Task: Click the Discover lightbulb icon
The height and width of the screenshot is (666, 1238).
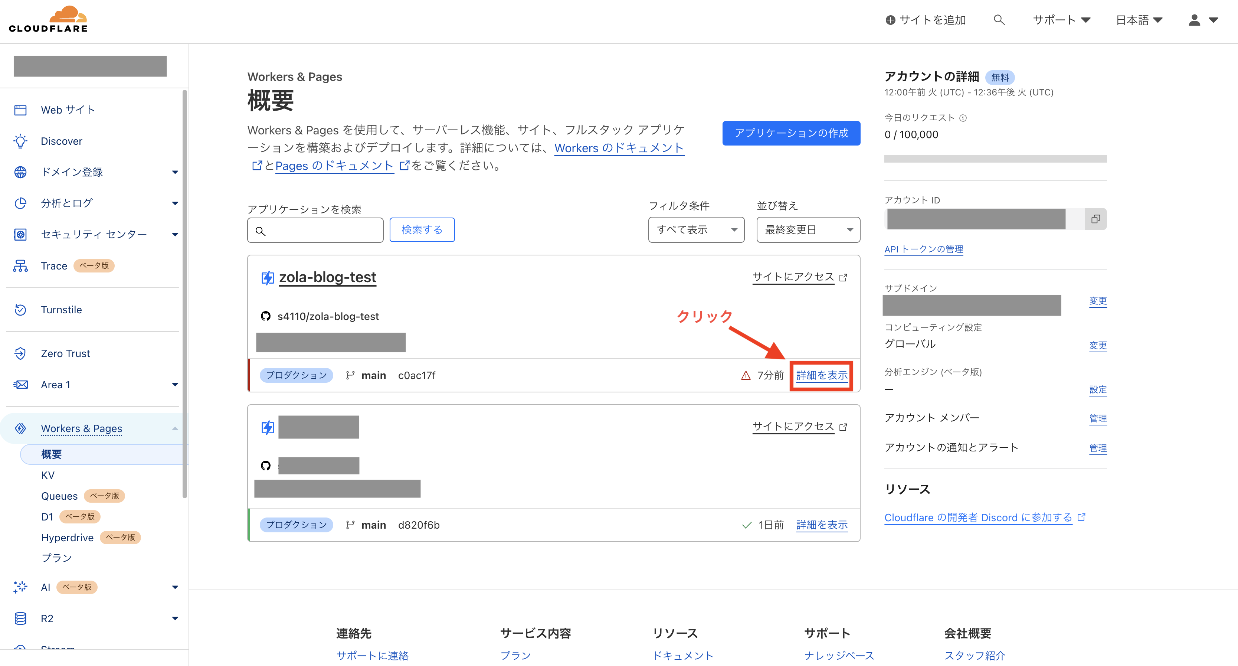Action: [x=20, y=141]
